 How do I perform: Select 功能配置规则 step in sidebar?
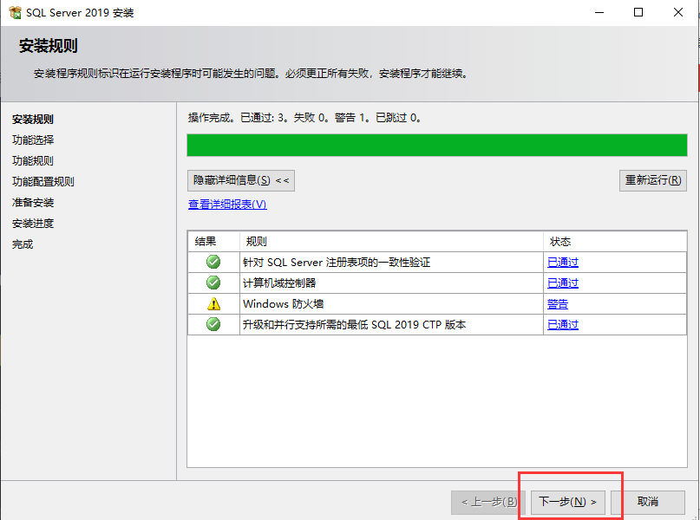[43, 181]
